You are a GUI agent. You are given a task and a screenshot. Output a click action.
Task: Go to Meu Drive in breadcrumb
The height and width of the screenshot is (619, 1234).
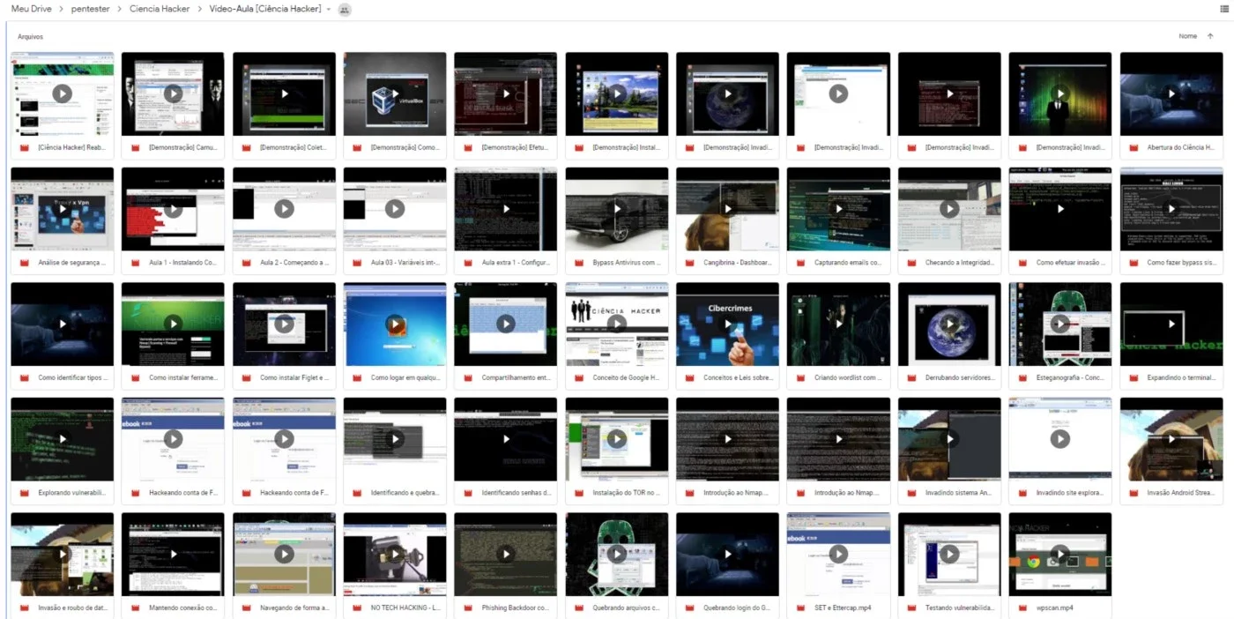(31, 9)
